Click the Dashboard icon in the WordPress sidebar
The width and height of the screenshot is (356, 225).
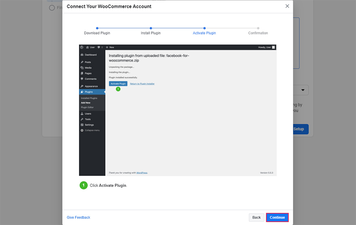[x=82, y=55]
